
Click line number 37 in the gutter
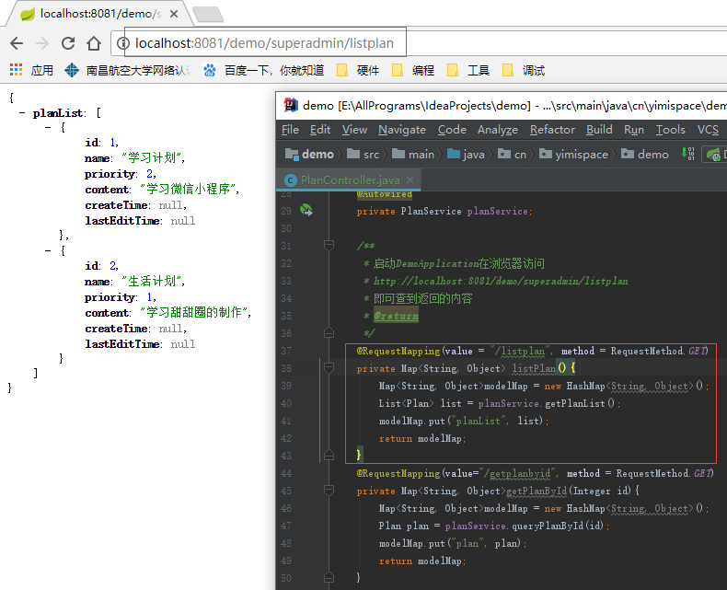pyautogui.click(x=286, y=351)
